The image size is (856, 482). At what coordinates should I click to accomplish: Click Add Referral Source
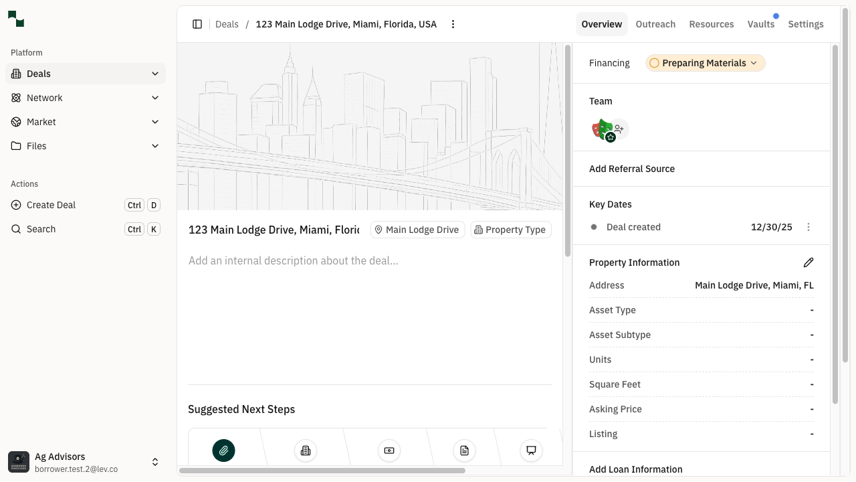[x=632, y=169]
